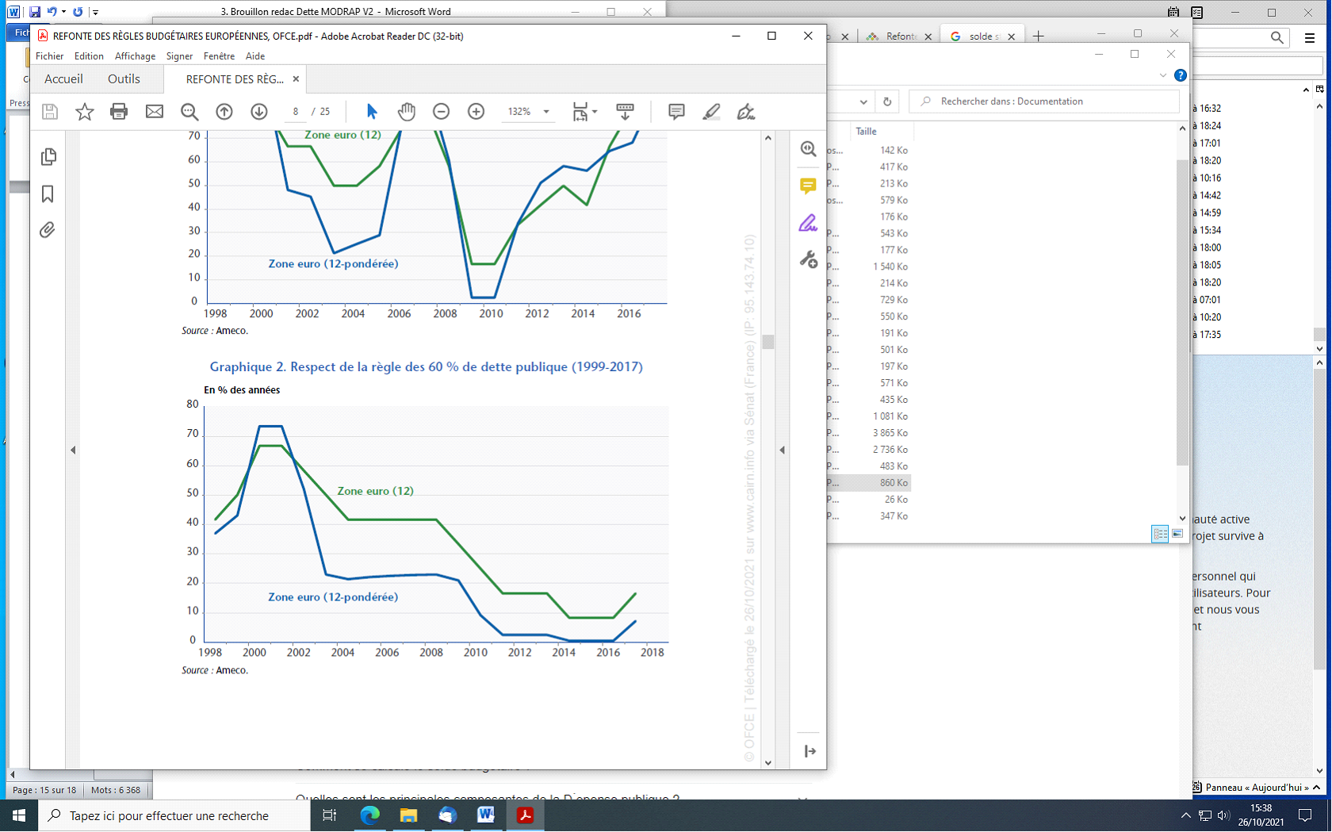The image size is (1332, 832).
Task: Go to next page arrow
Action: click(259, 112)
